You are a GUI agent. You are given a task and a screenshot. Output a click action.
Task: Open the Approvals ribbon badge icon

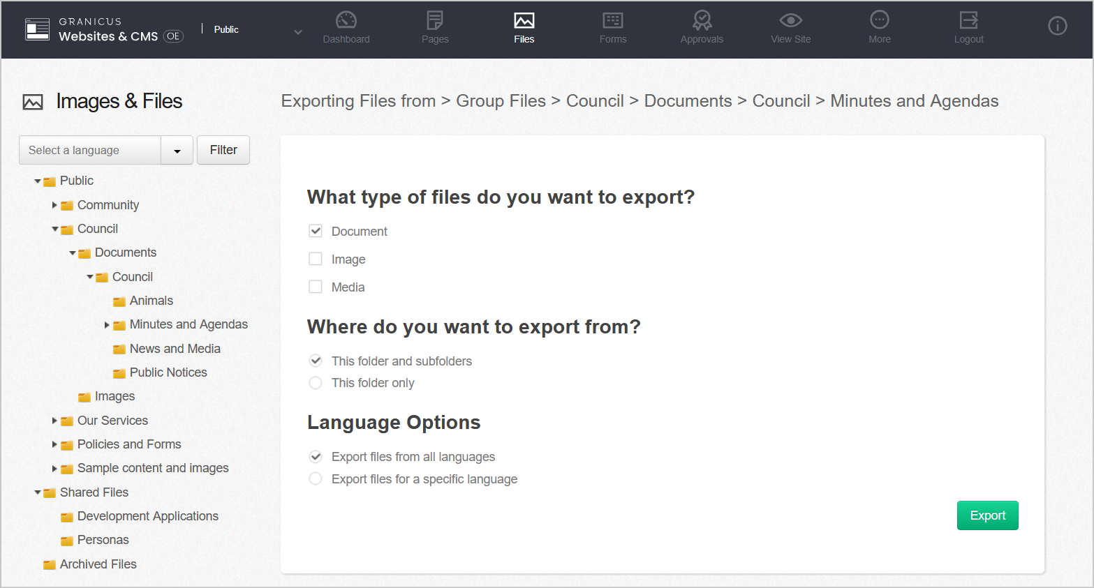[702, 20]
